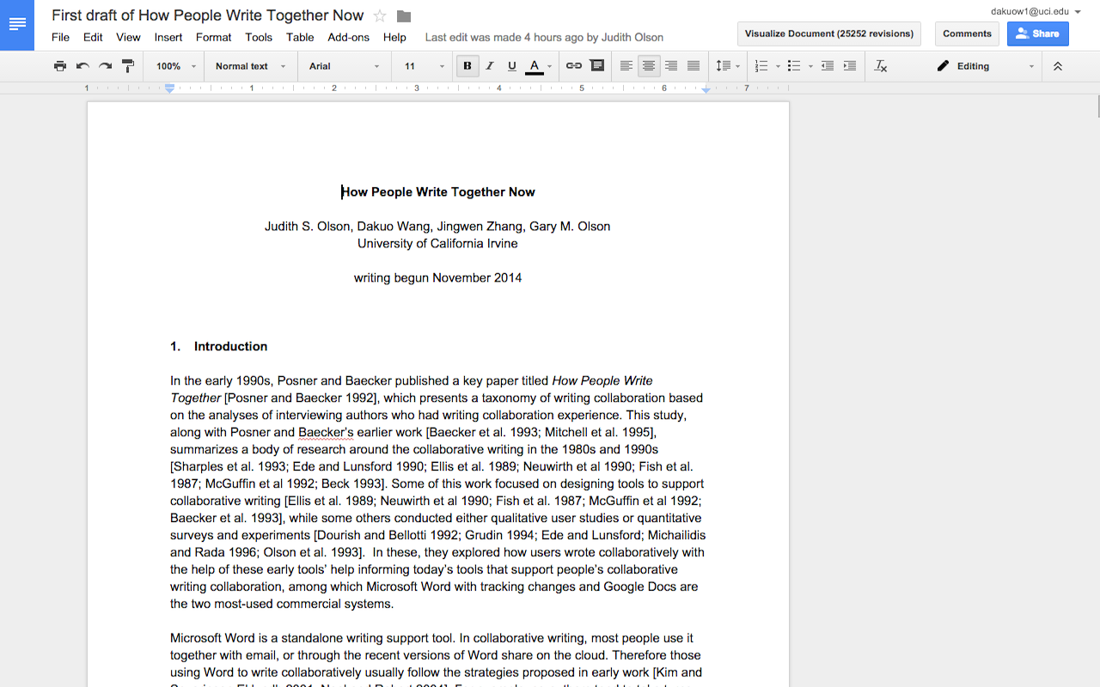1100x687 pixels.
Task: Click 'University of California Irvine' text
Action: click(437, 243)
